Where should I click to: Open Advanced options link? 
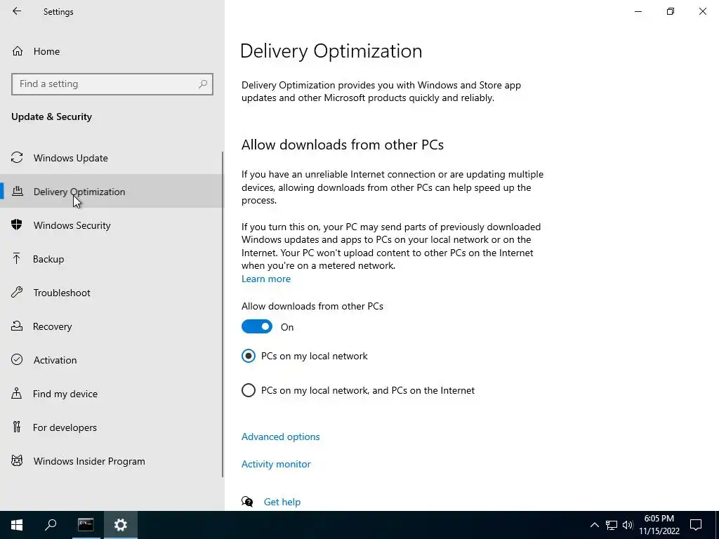coord(281,437)
